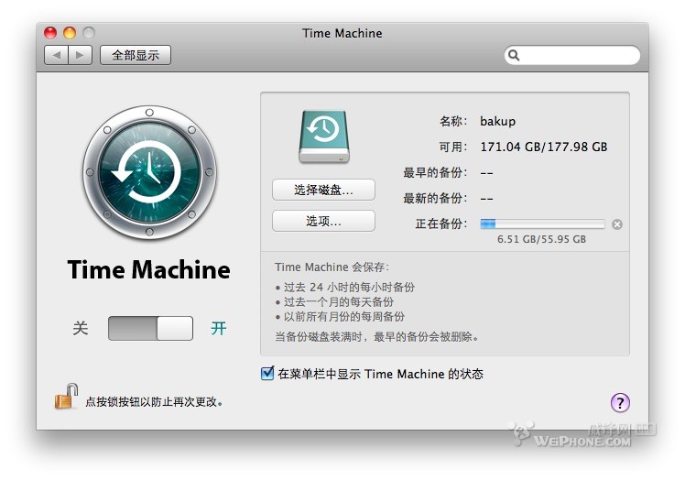The width and height of the screenshot is (685, 480).
Task: Uncheck 在菜单栏中显示 Time Machine 的状态 checkbox
Action: pyautogui.click(x=267, y=373)
